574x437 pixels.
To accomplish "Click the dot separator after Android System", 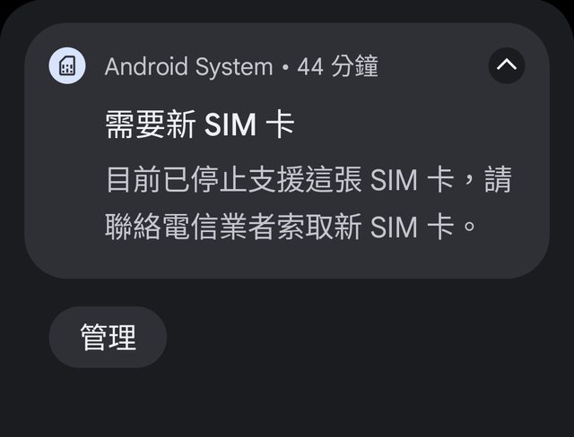I will pos(285,67).
